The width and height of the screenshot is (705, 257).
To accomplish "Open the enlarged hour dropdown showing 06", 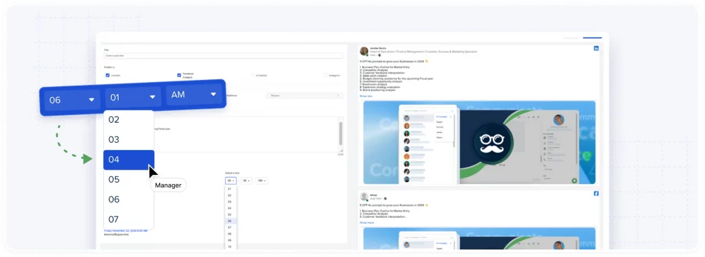I will pyautogui.click(x=72, y=100).
